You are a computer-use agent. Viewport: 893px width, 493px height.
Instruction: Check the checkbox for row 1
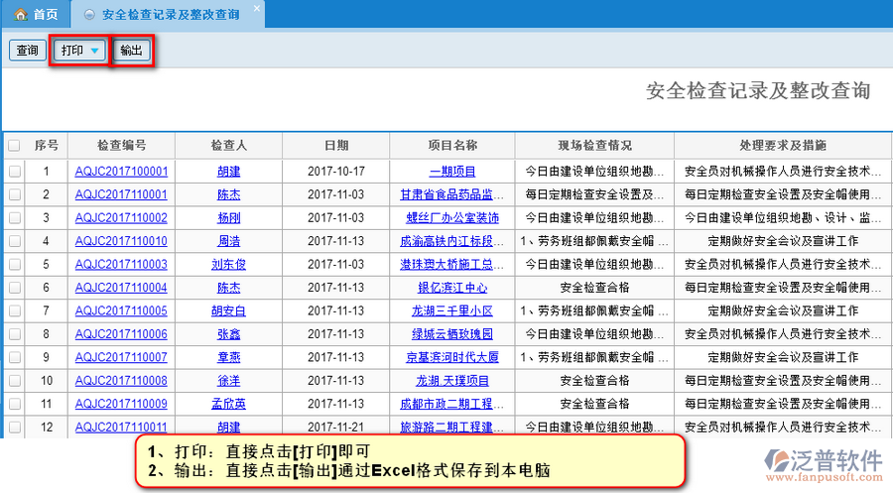pos(14,172)
